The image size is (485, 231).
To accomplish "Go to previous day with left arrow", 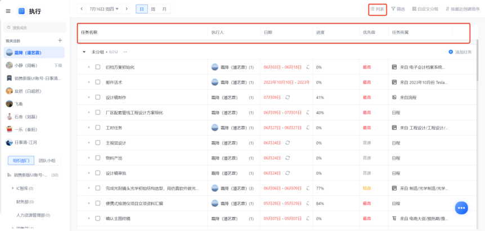I will [x=82, y=9].
